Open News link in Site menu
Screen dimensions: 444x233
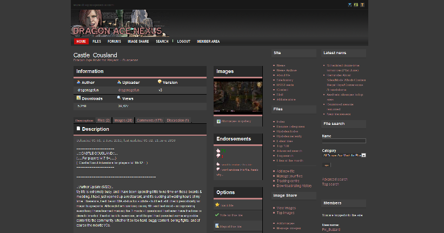[281, 65]
